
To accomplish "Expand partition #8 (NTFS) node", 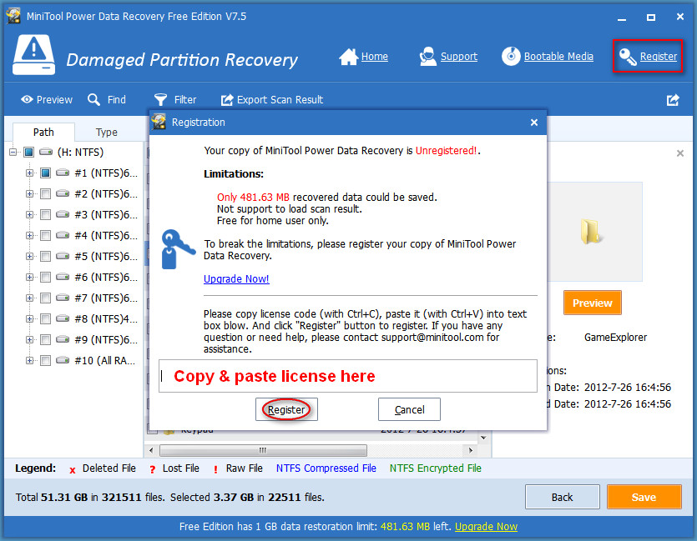I will click(x=29, y=318).
